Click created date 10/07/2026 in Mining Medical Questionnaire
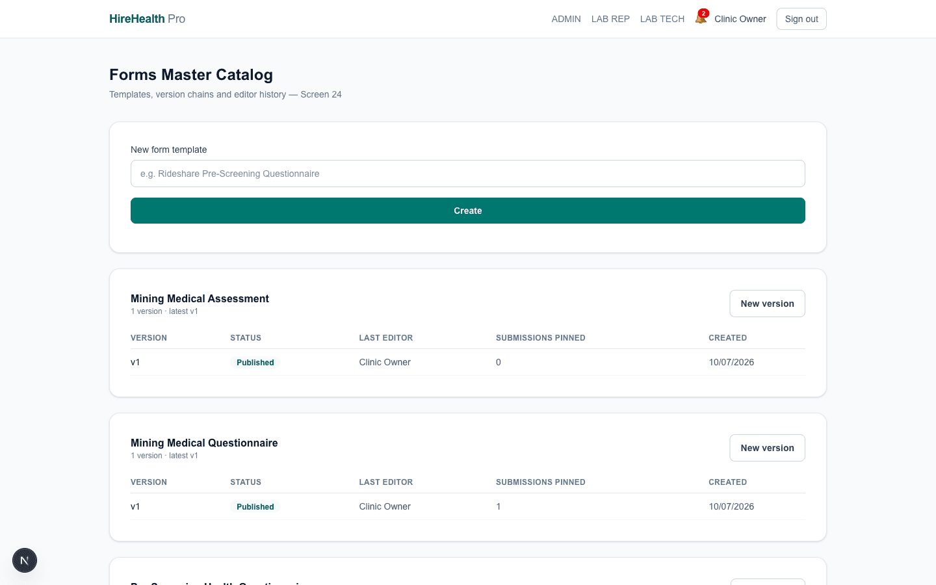Image resolution: width=936 pixels, height=585 pixels. 731,506
